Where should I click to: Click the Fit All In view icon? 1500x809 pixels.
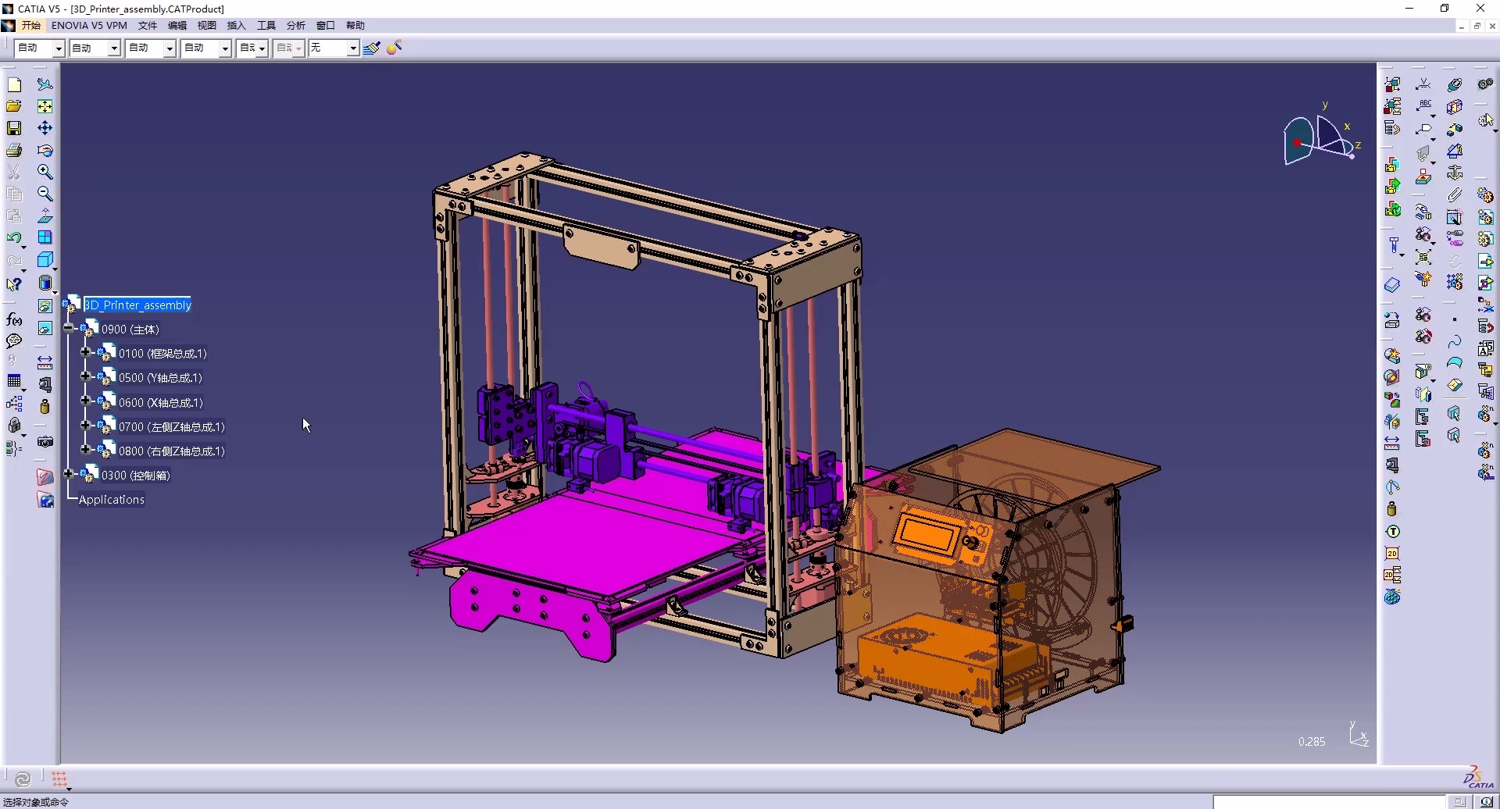click(x=45, y=106)
